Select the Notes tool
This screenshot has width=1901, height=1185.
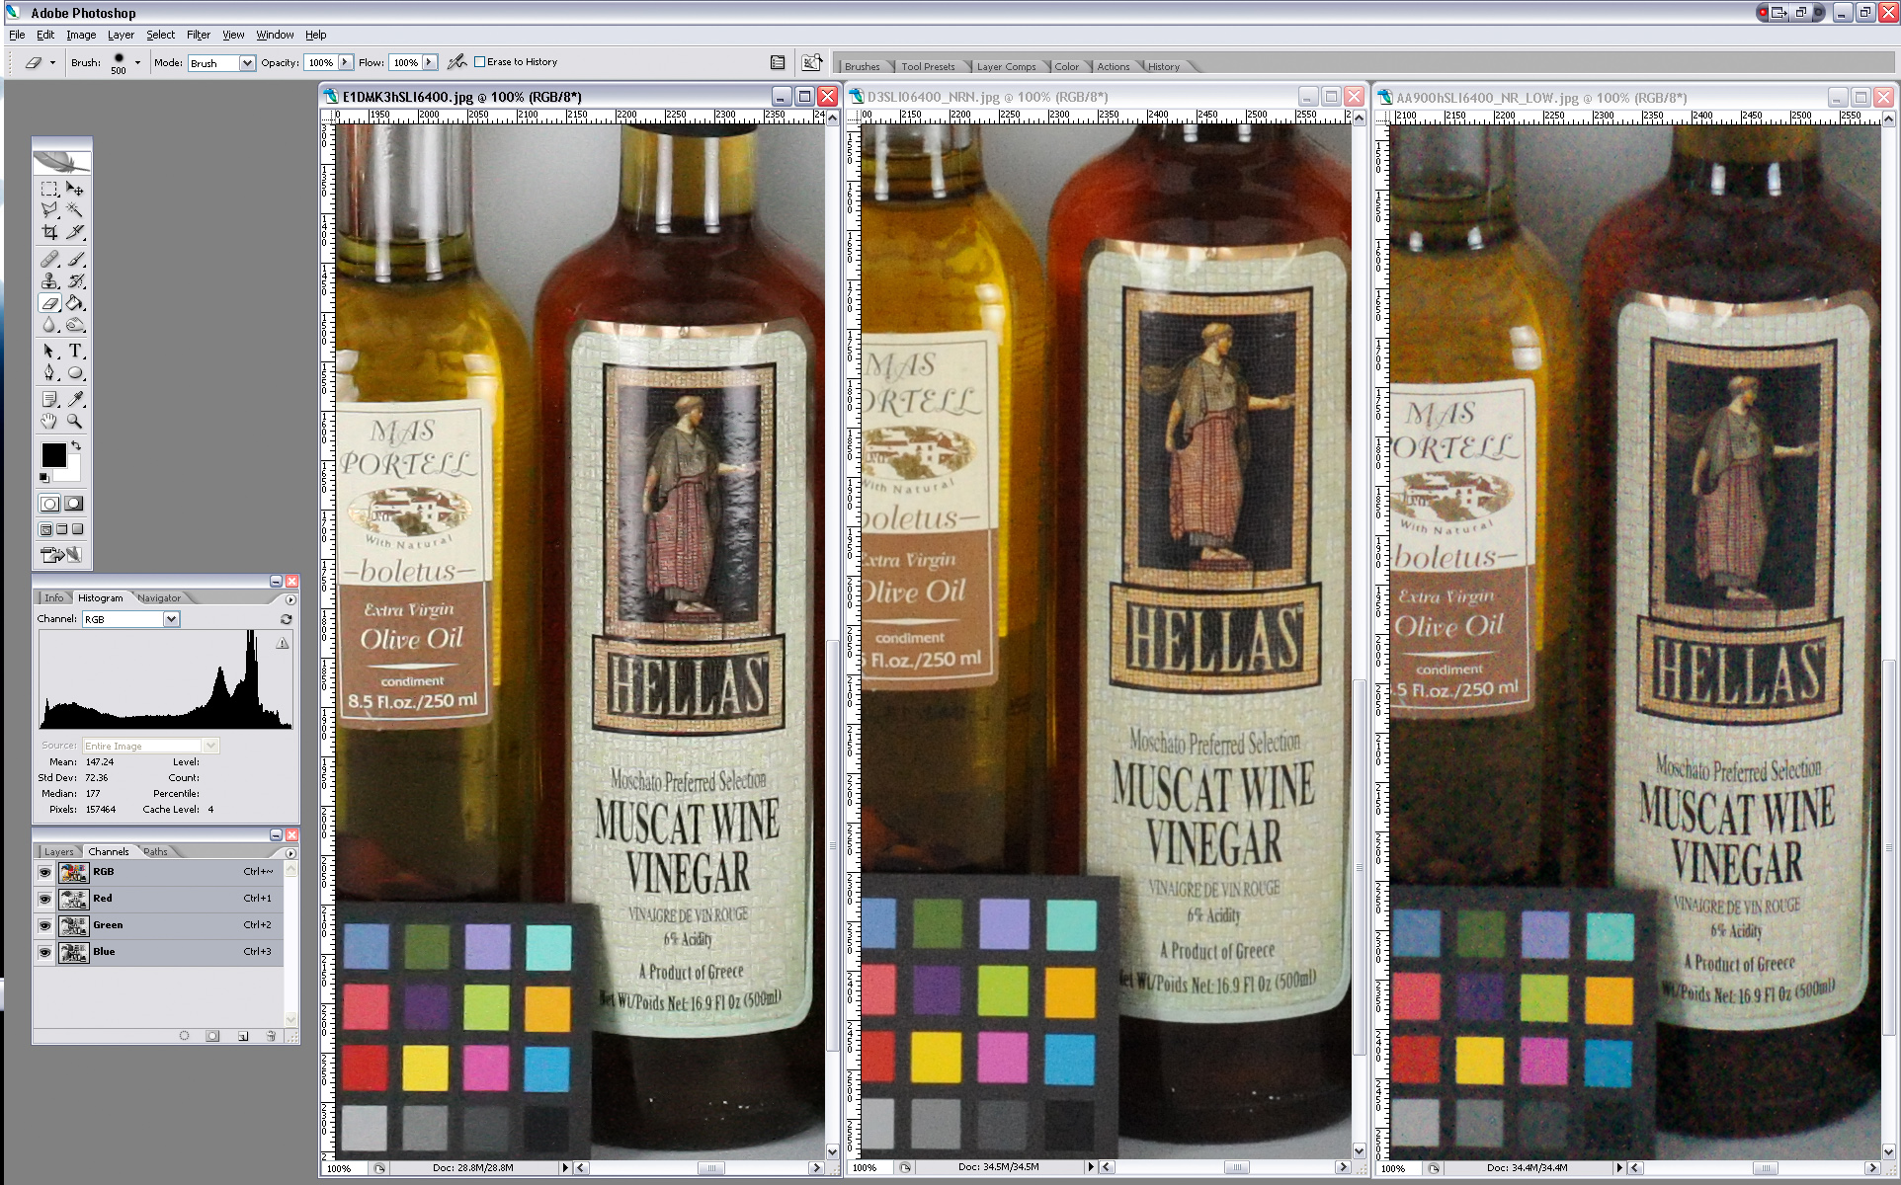pos(49,399)
